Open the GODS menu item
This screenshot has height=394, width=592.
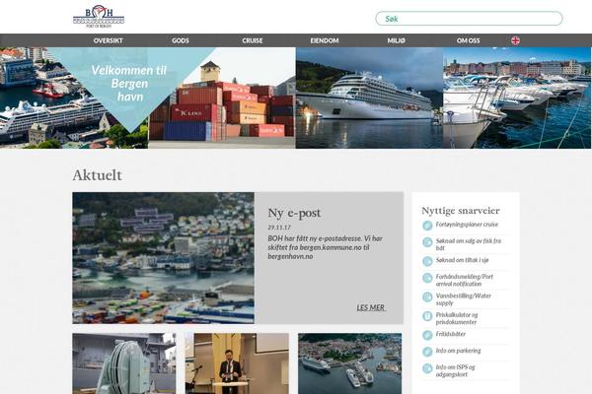[x=181, y=40]
